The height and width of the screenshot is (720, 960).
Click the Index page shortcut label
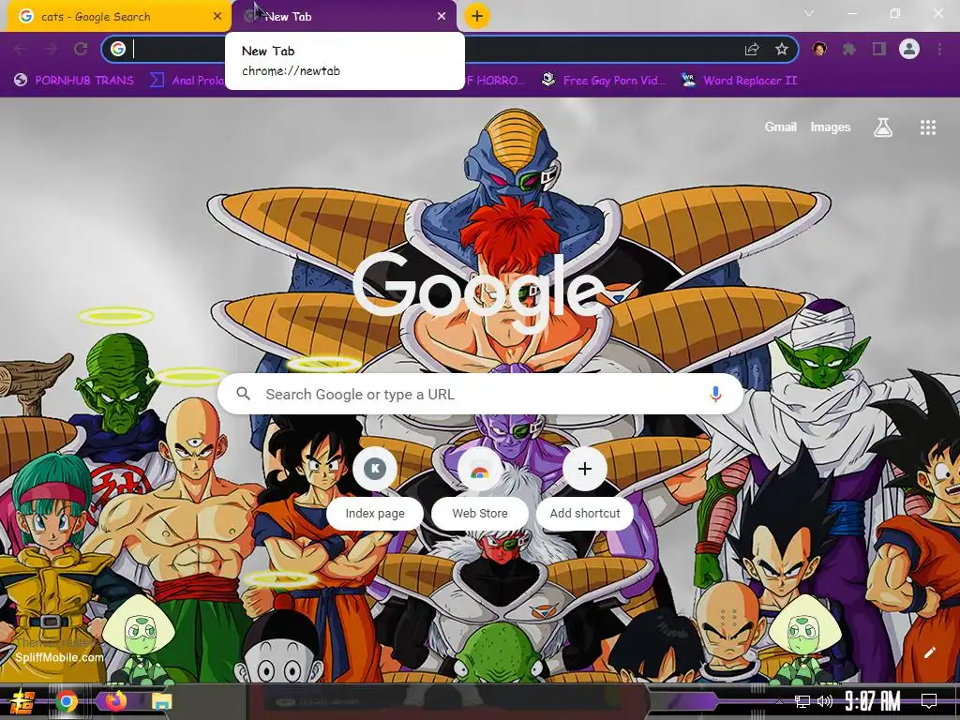[x=375, y=513]
